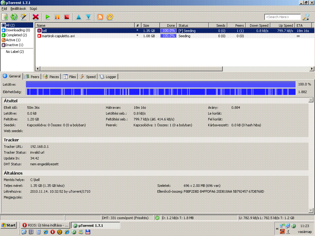Open the Beállítások menu
Viewport: 315px width, 236px height.
[x=18, y=9]
